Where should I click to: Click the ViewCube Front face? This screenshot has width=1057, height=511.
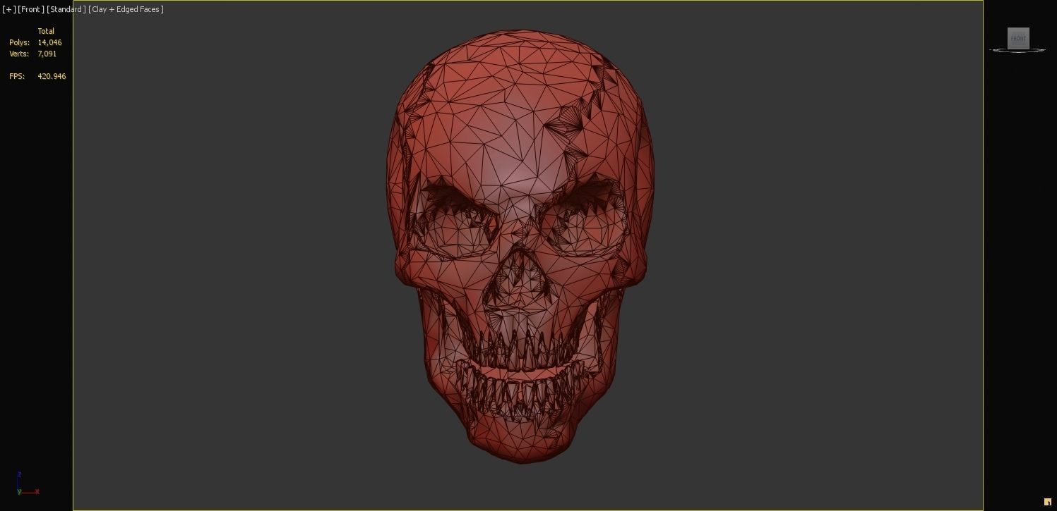coord(1018,38)
